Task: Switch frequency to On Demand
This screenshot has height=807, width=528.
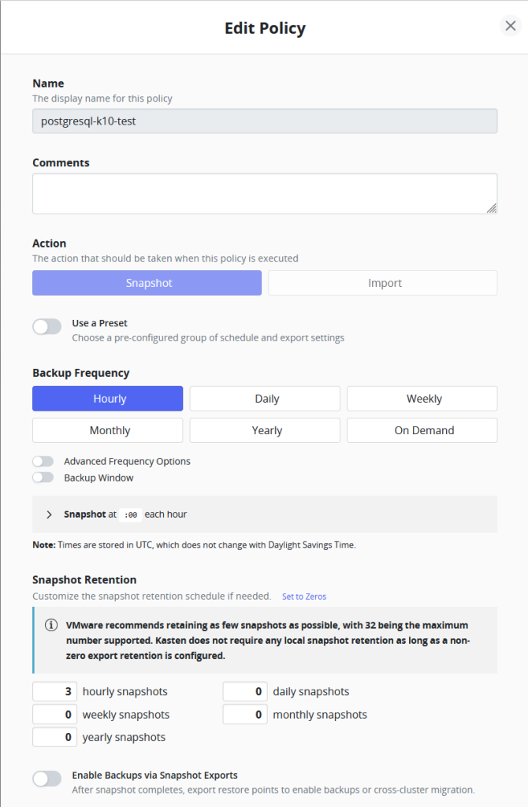Action: click(422, 430)
